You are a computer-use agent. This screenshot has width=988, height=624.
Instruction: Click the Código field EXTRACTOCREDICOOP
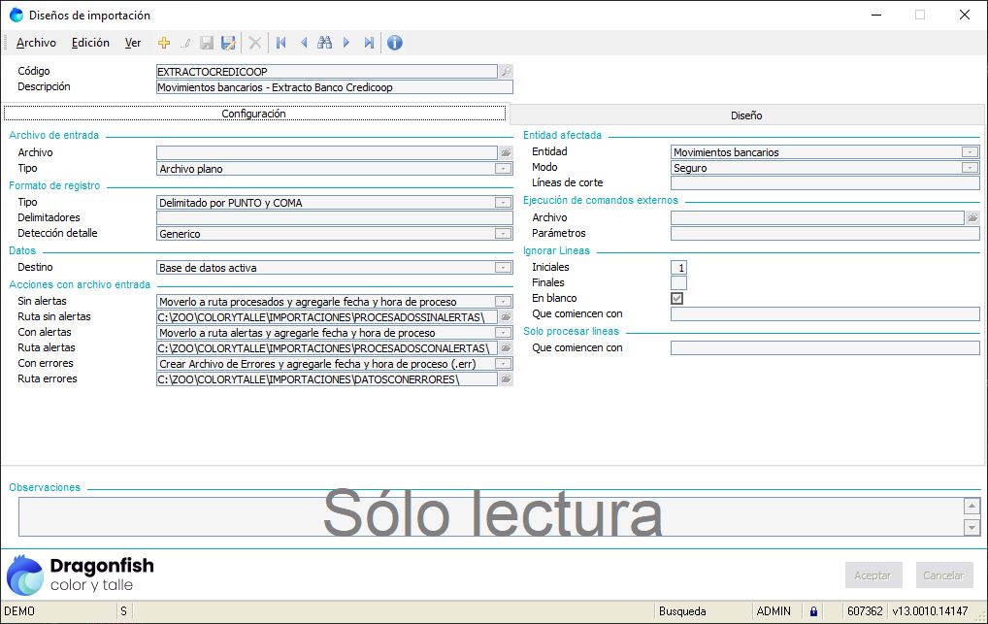pos(327,71)
